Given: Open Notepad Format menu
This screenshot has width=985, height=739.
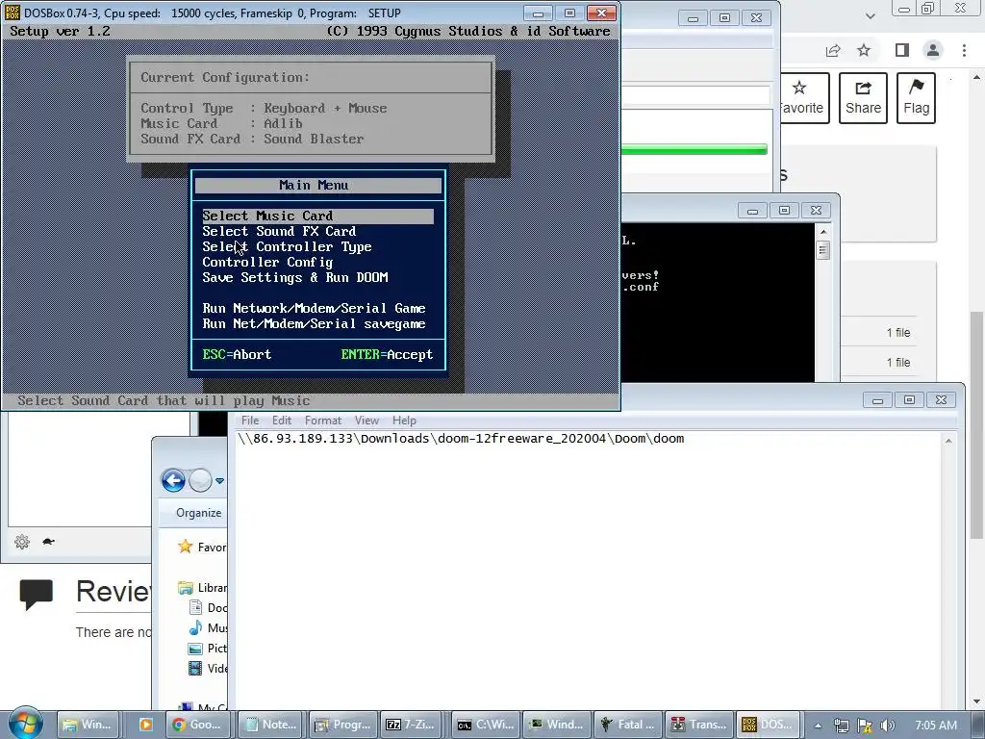Looking at the screenshot, I should pos(323,420).
